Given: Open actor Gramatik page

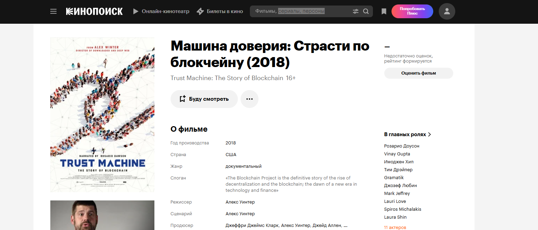Looking at the screenshot, I should tap(394, 178).
